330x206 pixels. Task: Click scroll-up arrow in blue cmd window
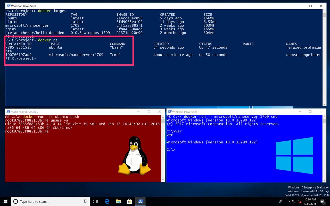[x=324, y=117]
